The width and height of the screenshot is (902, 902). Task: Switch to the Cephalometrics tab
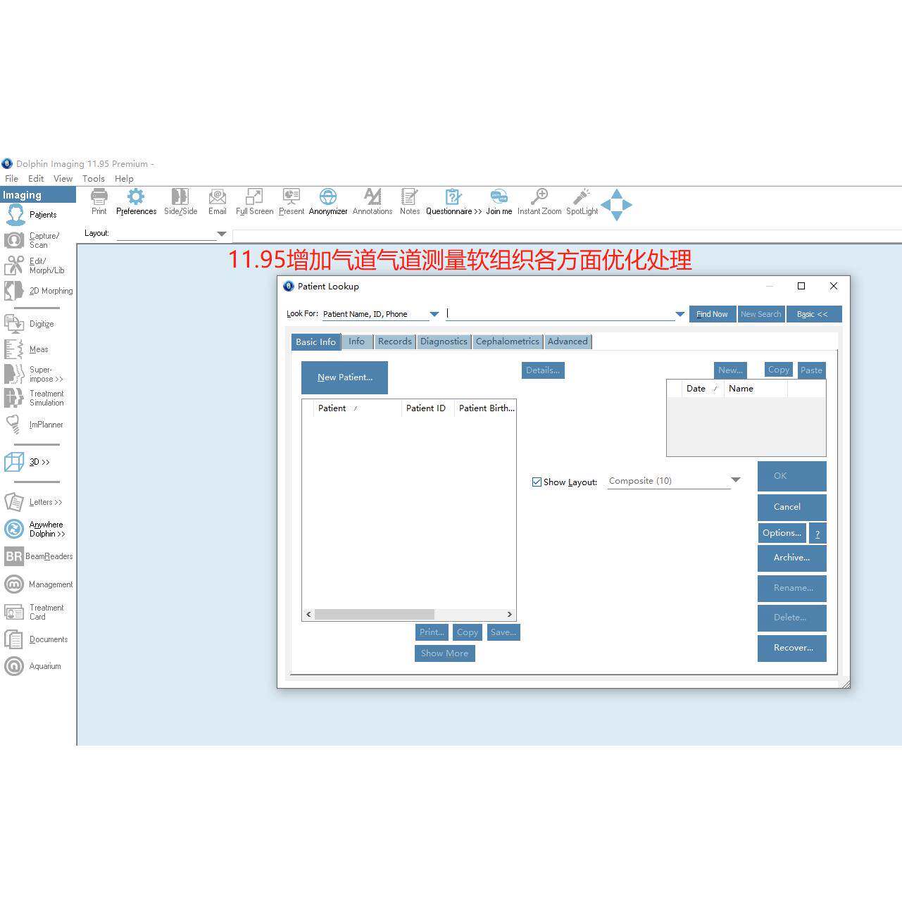[508, 342]
